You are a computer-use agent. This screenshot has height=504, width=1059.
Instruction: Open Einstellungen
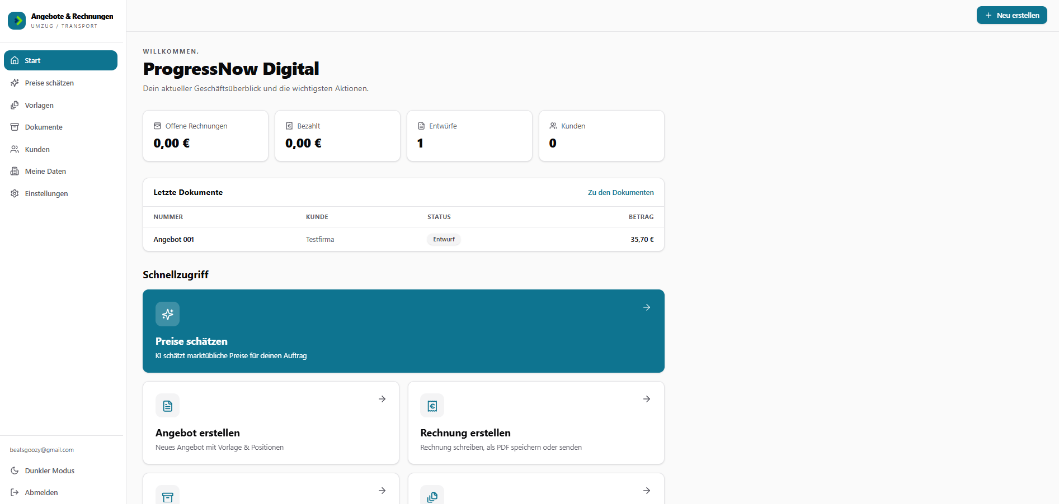(60, 193)
